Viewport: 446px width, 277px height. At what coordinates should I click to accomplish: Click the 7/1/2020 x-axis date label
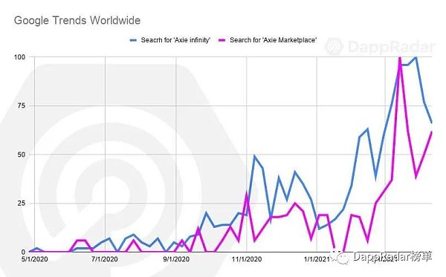click(105, 259)
